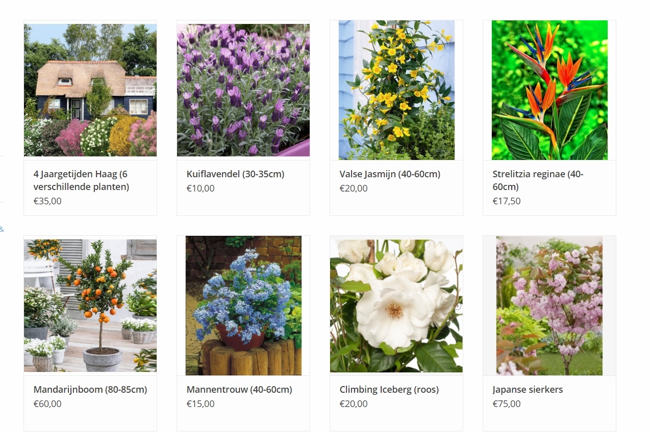
Task: Click the €60,00 Mandarijnboom price
Action: pyautogui.click(x=47, y=404)
